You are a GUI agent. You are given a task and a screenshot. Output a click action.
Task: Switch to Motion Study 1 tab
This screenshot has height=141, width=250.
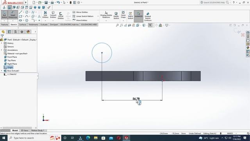[x=37, y=130]
